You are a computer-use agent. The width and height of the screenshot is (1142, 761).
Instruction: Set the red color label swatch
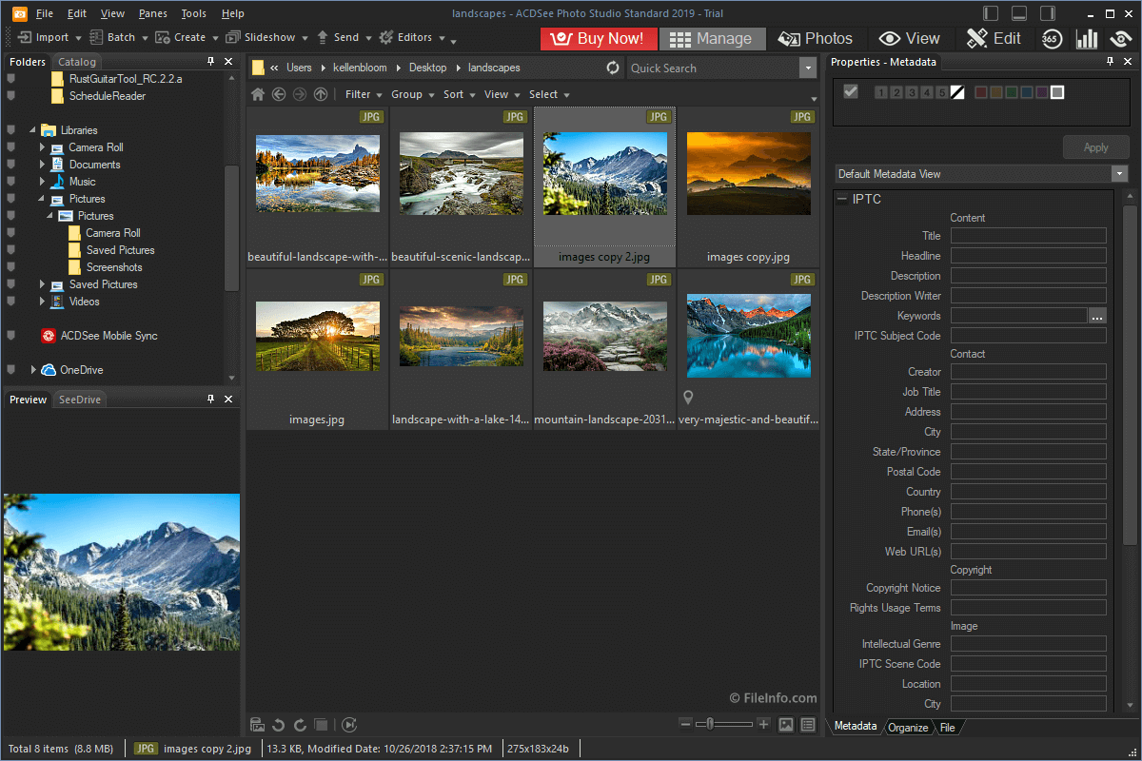point(981,92)
